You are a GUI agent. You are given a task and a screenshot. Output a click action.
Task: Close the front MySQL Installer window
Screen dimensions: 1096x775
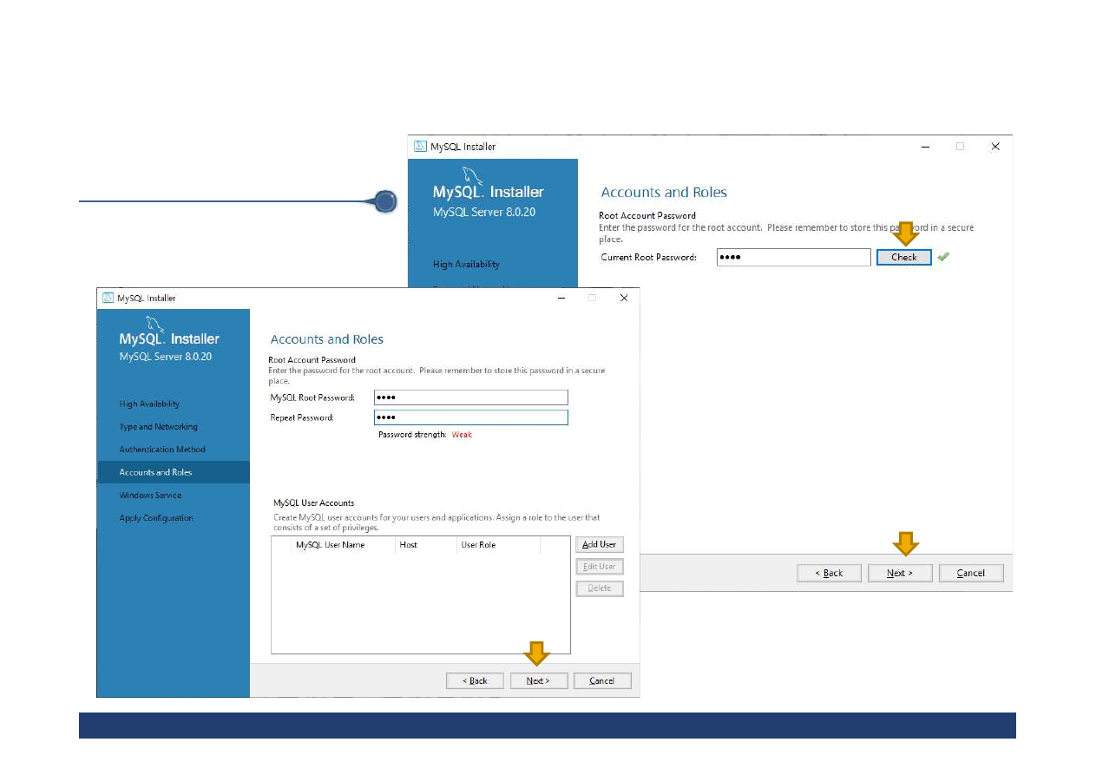tap(623, 298)
